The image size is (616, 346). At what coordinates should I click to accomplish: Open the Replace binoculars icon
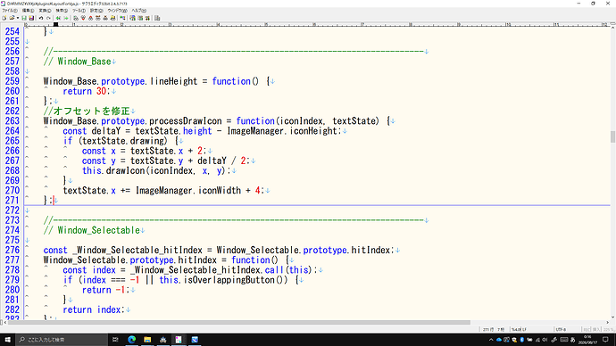pos(98,18)
